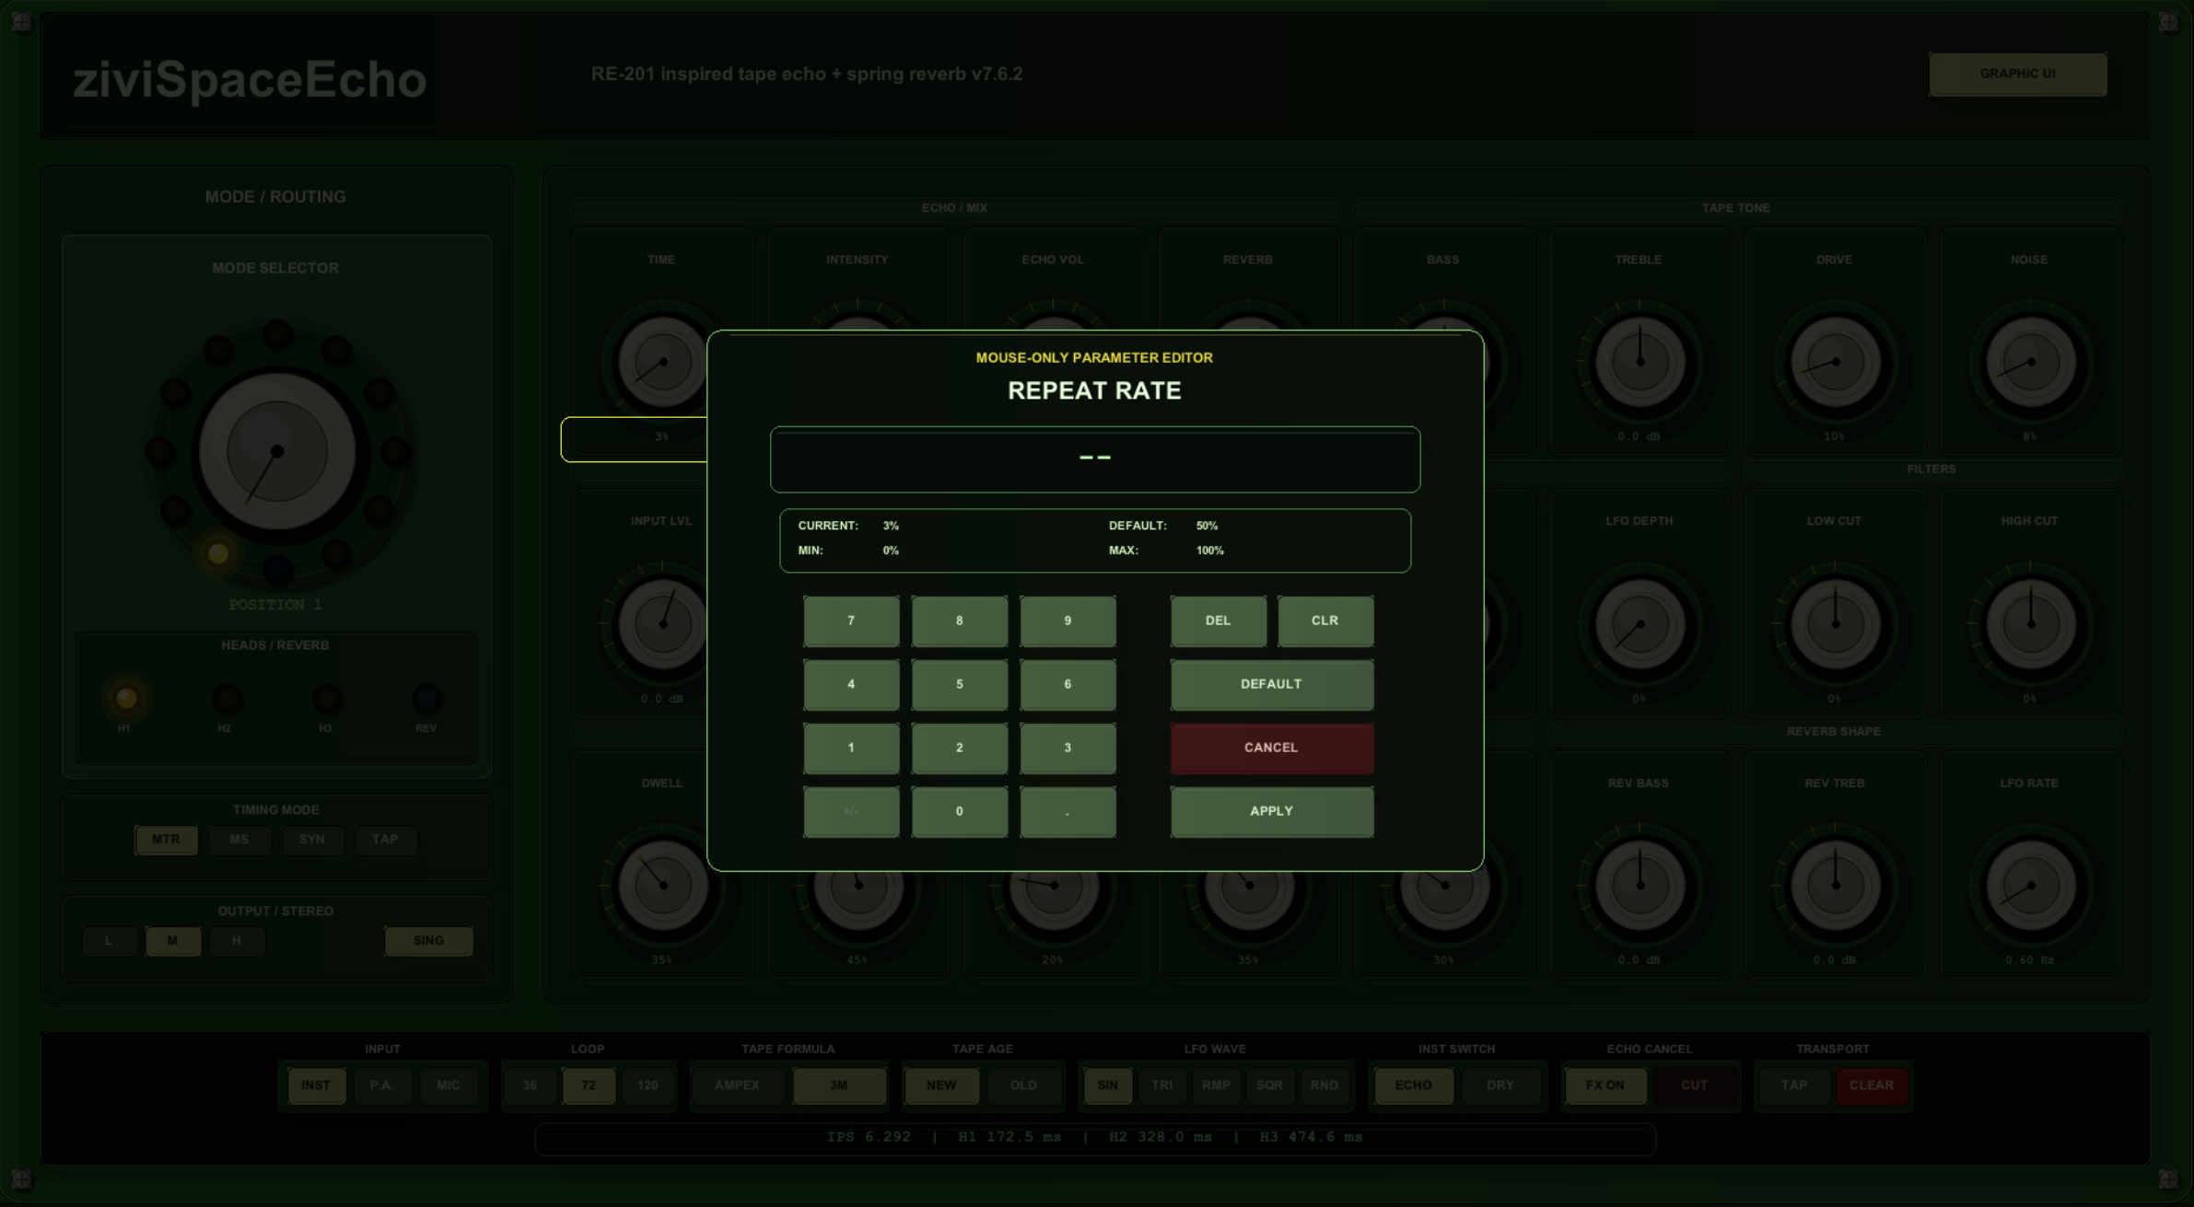Viewport: 2194px width, 1207px height.
Task: Click the TIME knob
Action: click(x=661, y=362)
